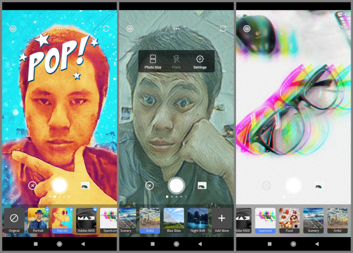The image size is (353, 253).
Task: Switch camera using the rotate icon on the Pop Art screen
Action: (106, 29)
